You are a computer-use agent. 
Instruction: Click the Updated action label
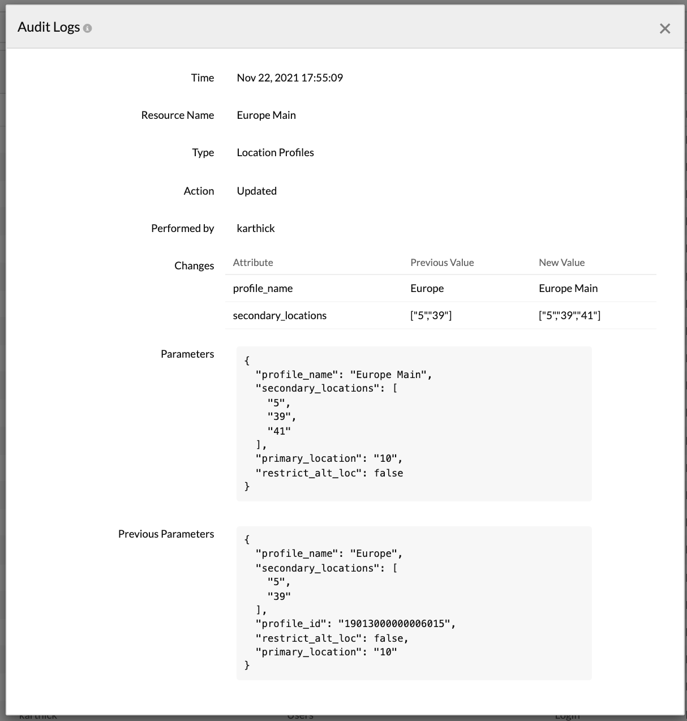(x=256, y=191)
